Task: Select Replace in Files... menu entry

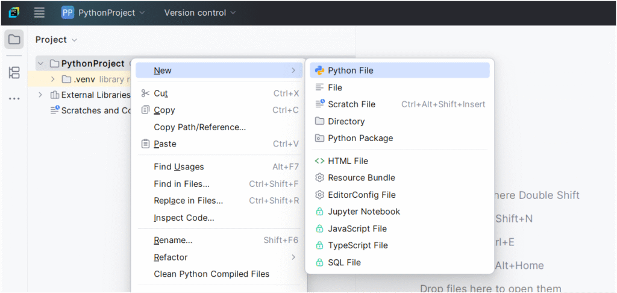Action: point(219,200)
